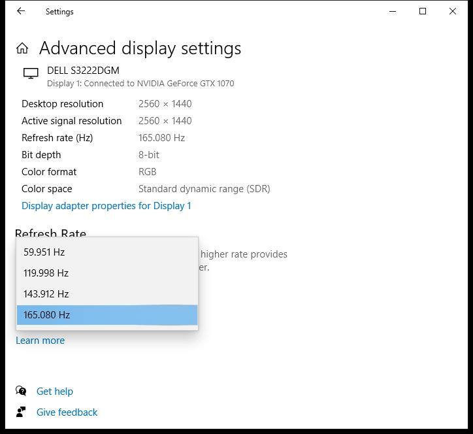This screenshot has height=434, width=473.
Task: Click the Advanced display settings heading
Action: (140, 48)
